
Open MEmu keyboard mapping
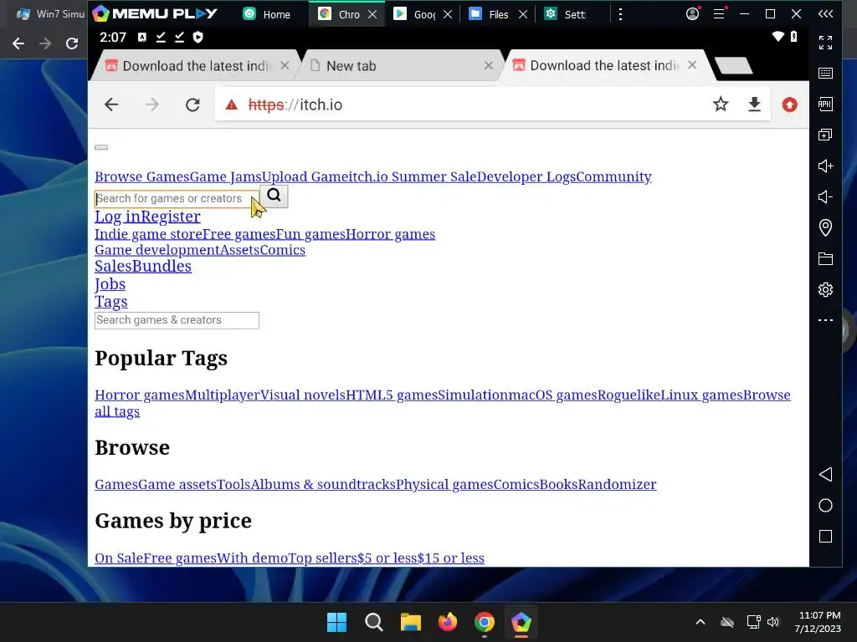[x=825, y=74]
